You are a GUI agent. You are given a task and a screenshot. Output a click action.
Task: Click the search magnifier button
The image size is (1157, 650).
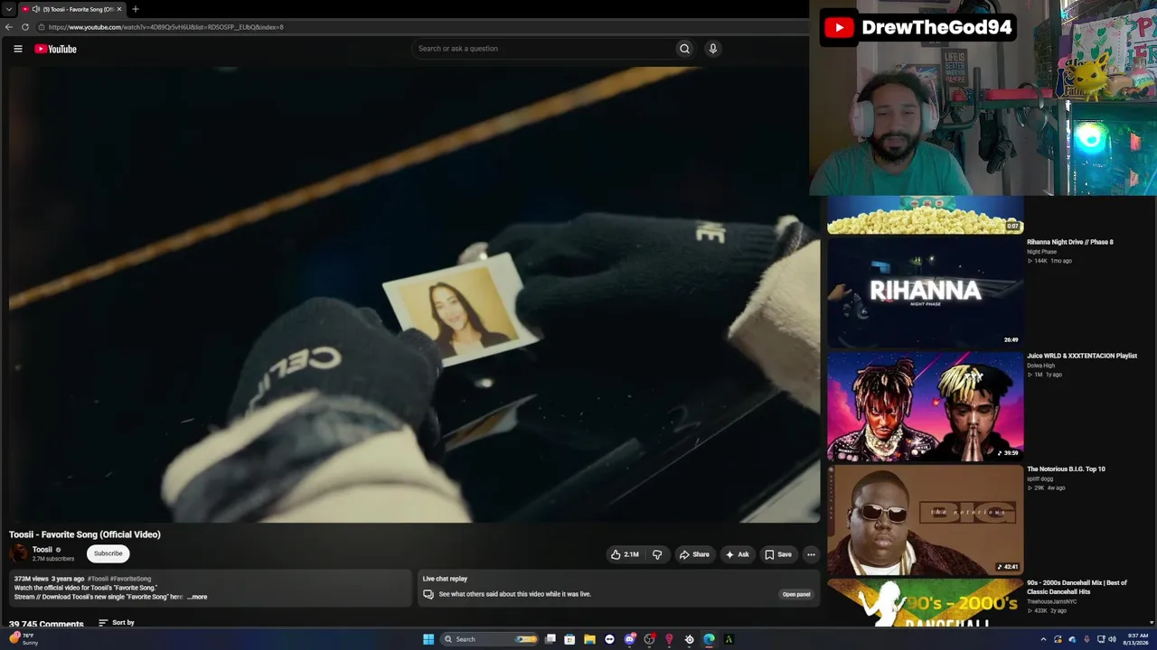click(x=684, y=49)
